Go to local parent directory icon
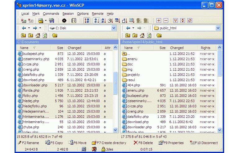The height and width of the screenshot is (153, 239). pyautogui.click(x=23, y=35)
